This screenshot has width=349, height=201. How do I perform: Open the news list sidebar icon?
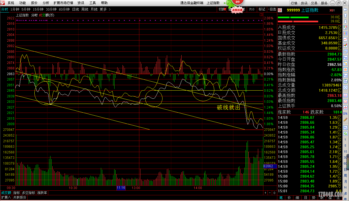(345, 51)
